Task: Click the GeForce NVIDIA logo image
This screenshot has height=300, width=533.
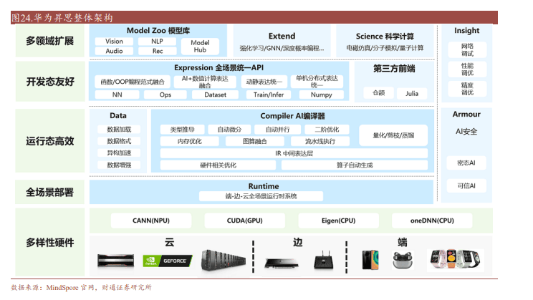Action: pyautogui.click(x=168, y=261)
